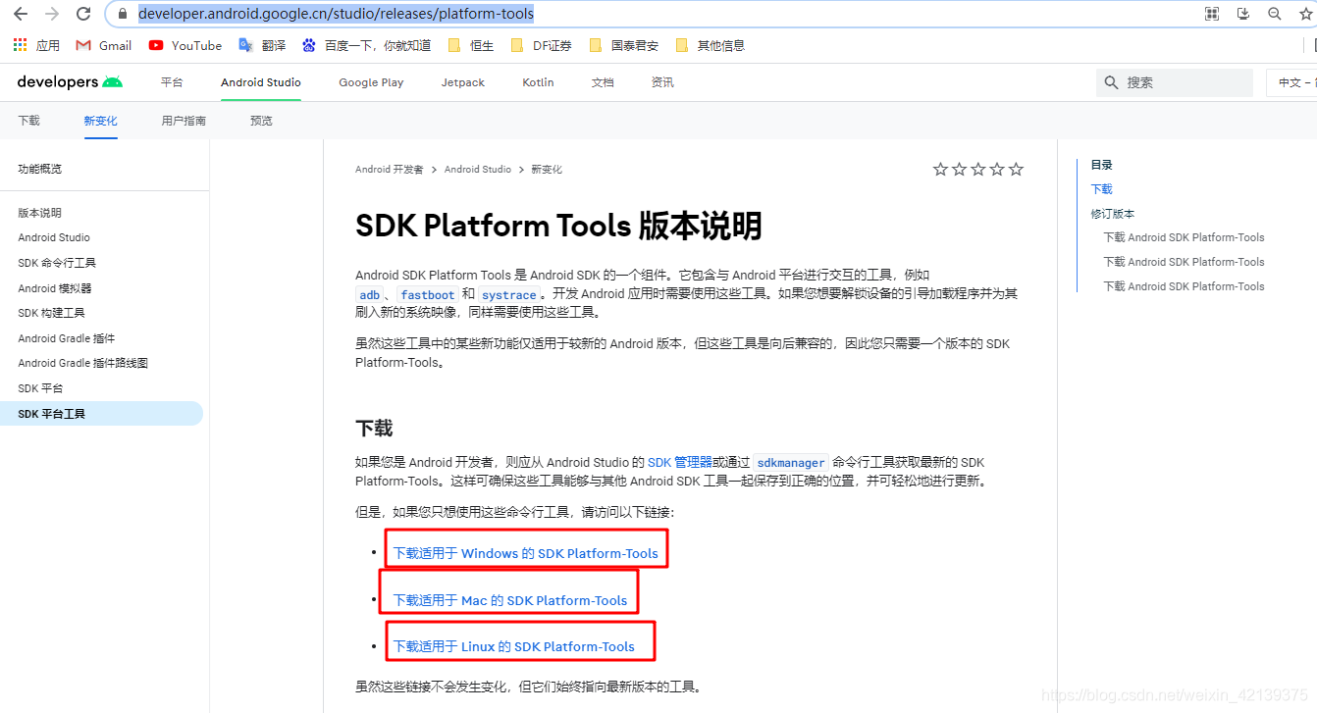Switch to the 预览 sub-tab
This screenshot has width=1317, height=713.
click(261, 121)
